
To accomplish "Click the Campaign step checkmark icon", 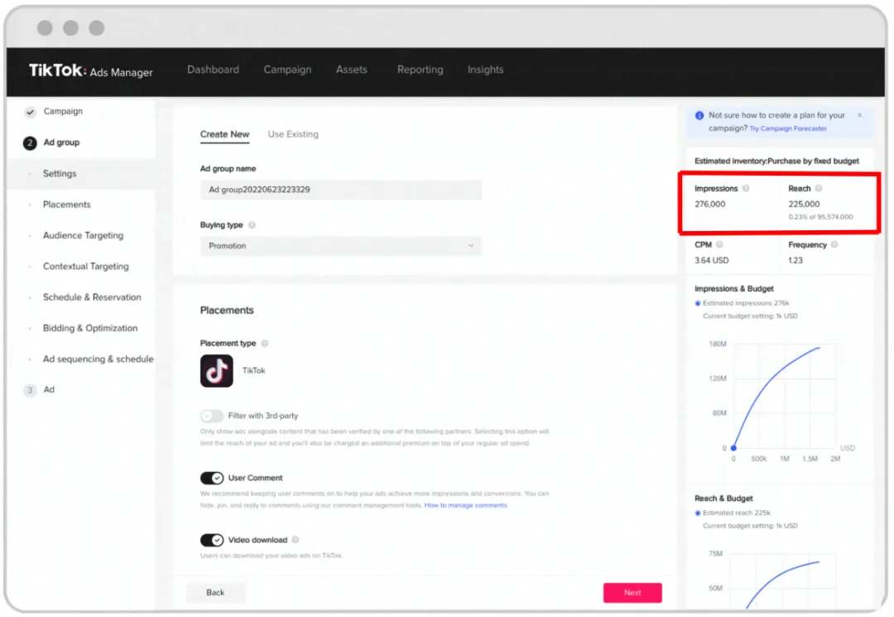I will (30, 112).
